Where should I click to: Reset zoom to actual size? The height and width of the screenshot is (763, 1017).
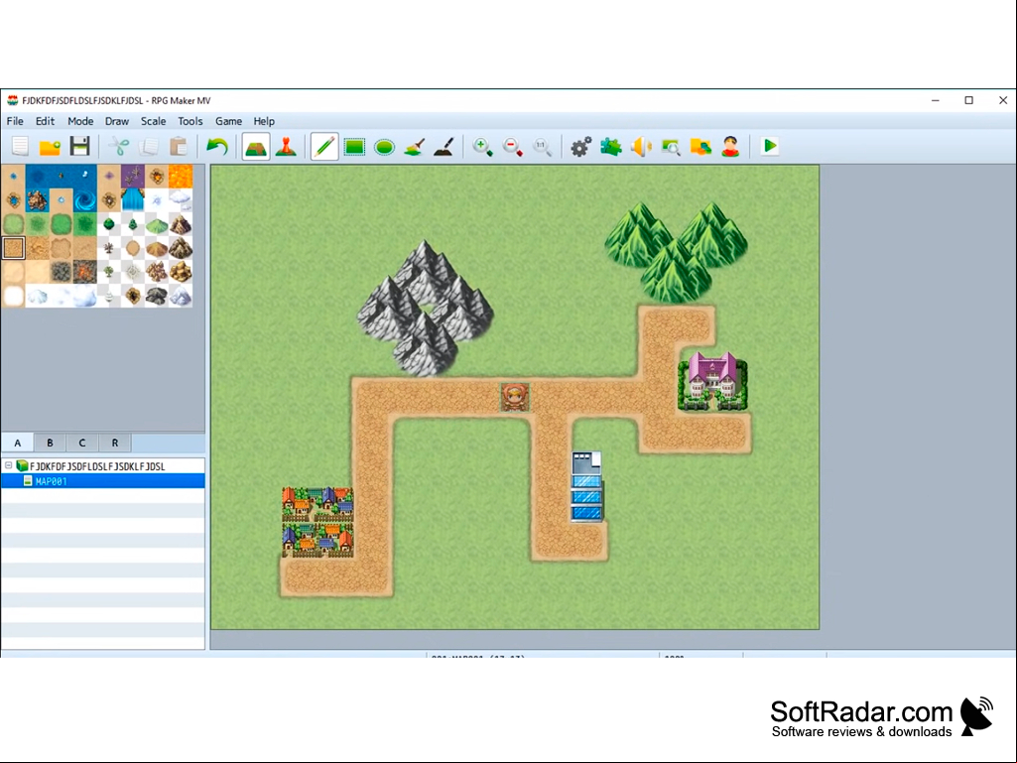point(542,146)
